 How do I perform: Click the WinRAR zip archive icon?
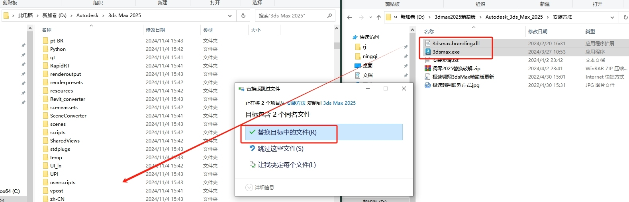point(428,69)
